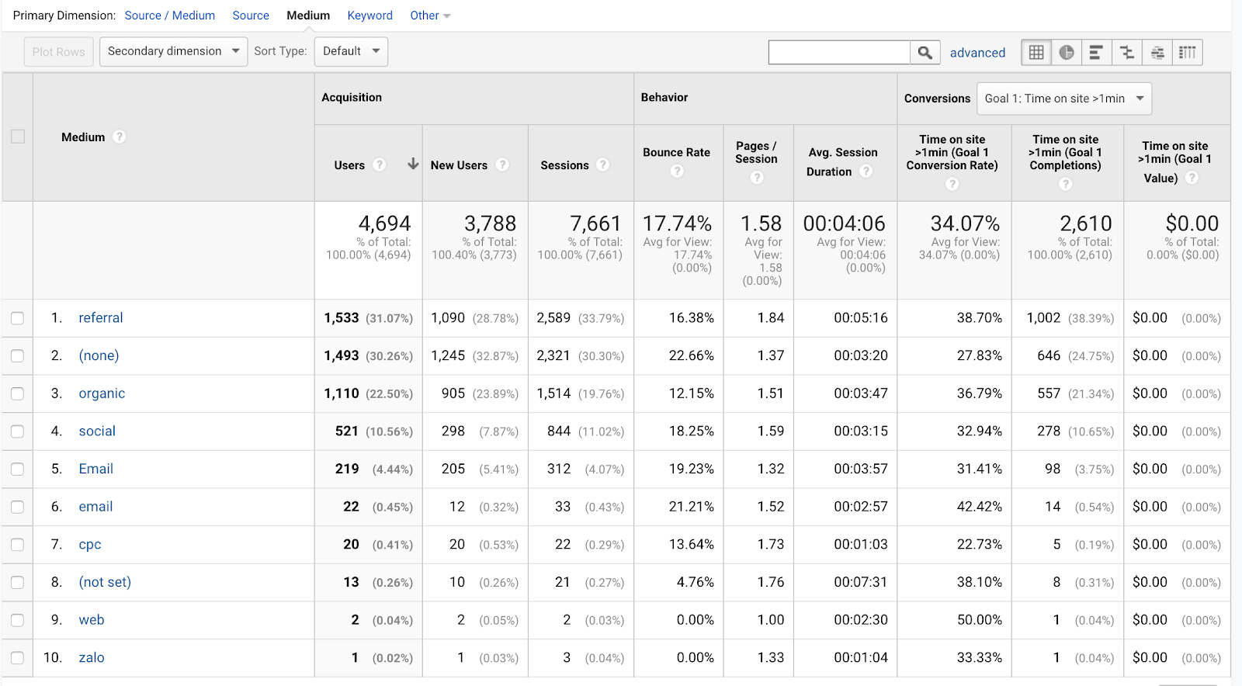Check the referral row checkbox
Image resolution: width=1242 pixels, height=686 pixels.
pos(18,318)
